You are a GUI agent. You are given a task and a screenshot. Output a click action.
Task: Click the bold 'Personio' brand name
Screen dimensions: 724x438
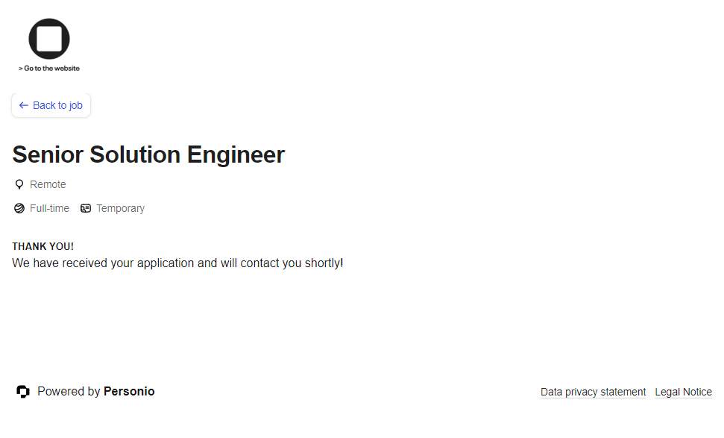(129, 392)
